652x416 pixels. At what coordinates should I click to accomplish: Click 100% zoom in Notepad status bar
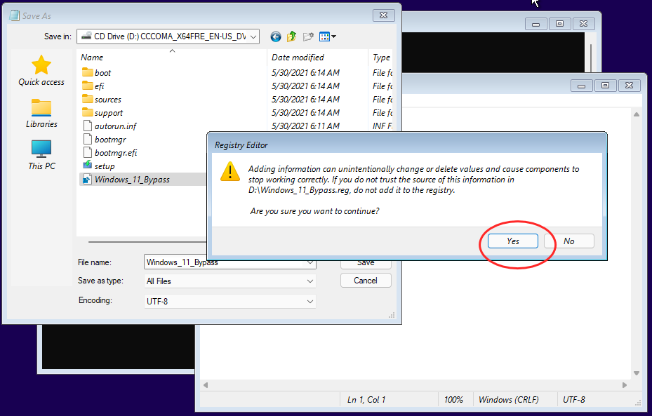(x=453, y=400)
